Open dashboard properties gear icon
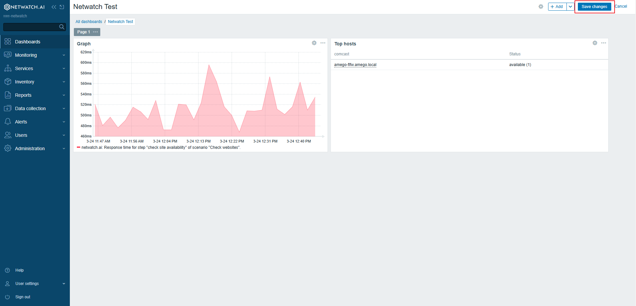The width and height of the screenshot is (636, 306). pos(541,7)
